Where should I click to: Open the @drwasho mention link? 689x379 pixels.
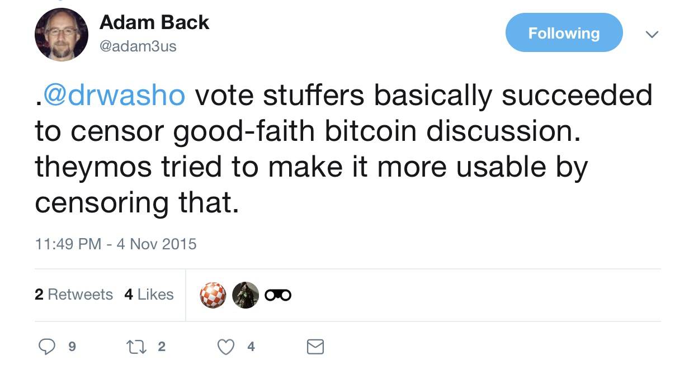click(x=114, y=96)
